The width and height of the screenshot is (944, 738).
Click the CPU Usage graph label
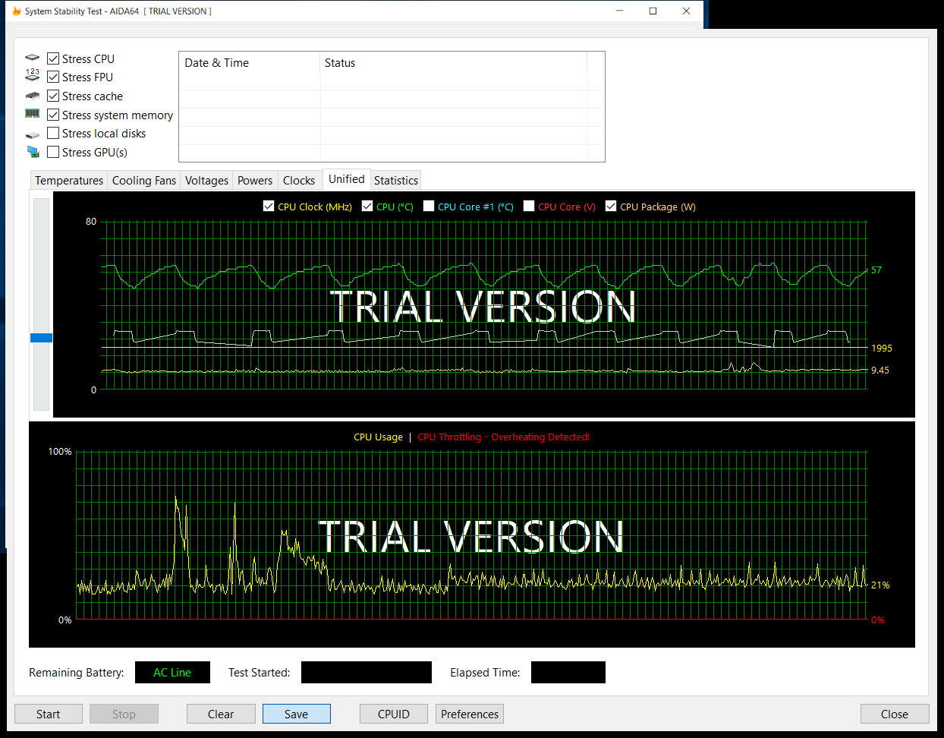click(x=378, y=437)
